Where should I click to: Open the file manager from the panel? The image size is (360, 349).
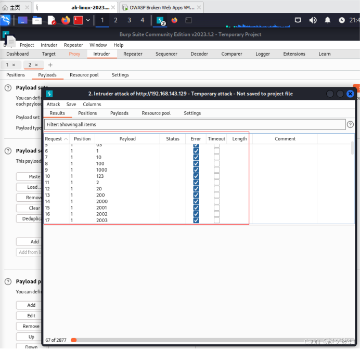37,20
